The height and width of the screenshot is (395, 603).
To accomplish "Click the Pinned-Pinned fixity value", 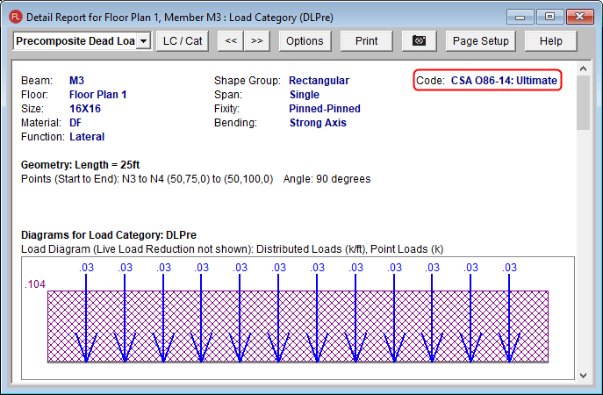I will pyautogui.click(x=324, y=109).
